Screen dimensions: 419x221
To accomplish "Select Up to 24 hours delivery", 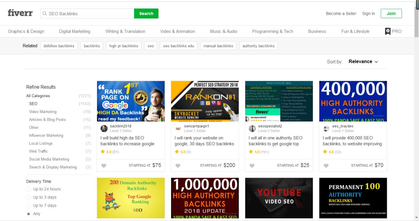I will click(29, 189).
